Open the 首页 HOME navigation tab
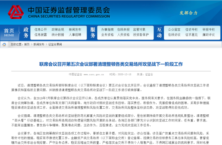222x145 pixels. point(9,33)
